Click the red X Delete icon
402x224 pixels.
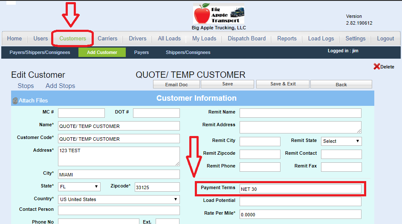coord(376,67)
